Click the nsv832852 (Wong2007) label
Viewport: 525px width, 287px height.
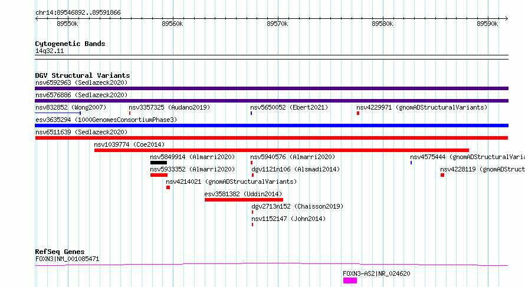click(x=71, y=107)
